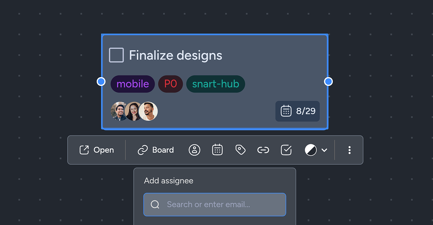Click the first assignee avatar
Image resolution: width=433 pixels, height=225 pixels.
click(x=119, y=111)
